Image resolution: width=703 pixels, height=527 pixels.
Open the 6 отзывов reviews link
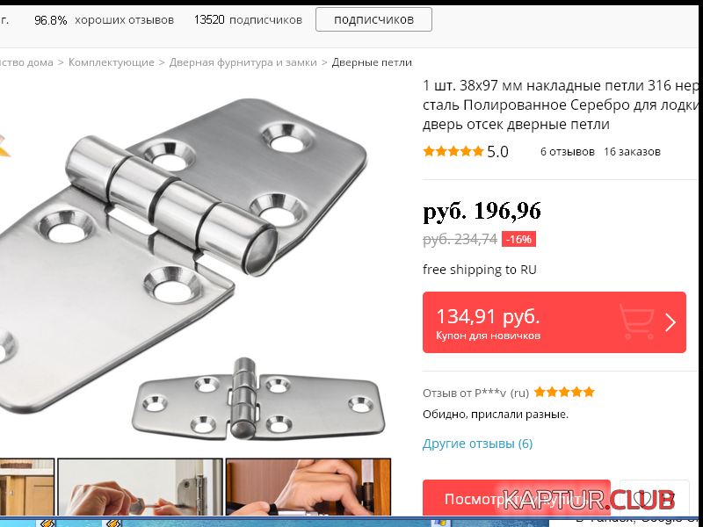coord(567,151)
